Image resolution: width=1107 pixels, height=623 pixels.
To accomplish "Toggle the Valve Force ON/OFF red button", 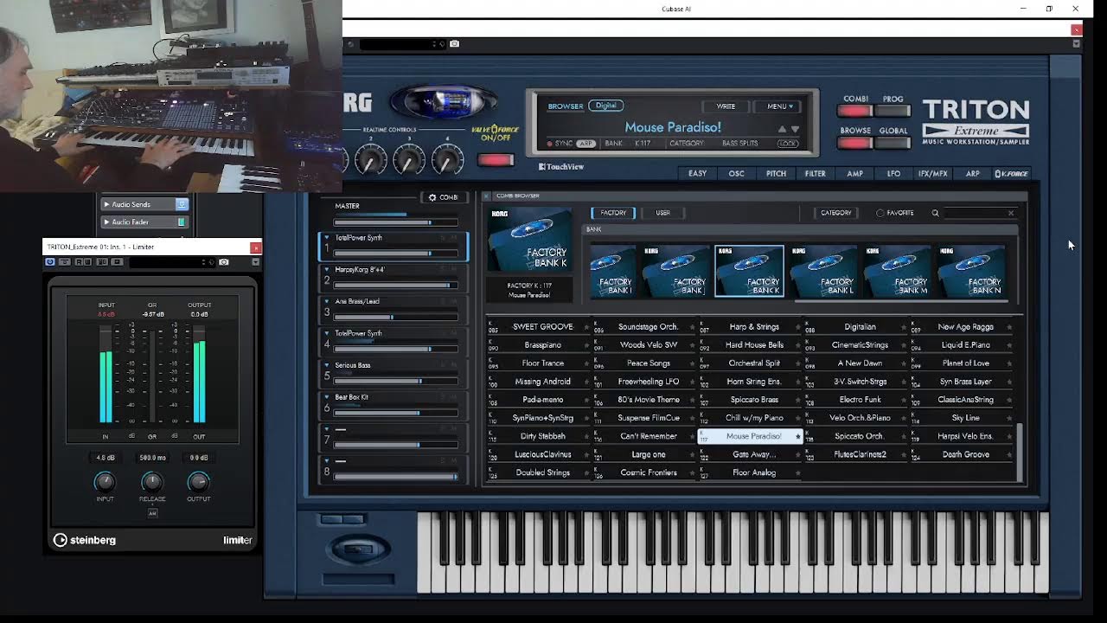I will (x=495, y=159).
